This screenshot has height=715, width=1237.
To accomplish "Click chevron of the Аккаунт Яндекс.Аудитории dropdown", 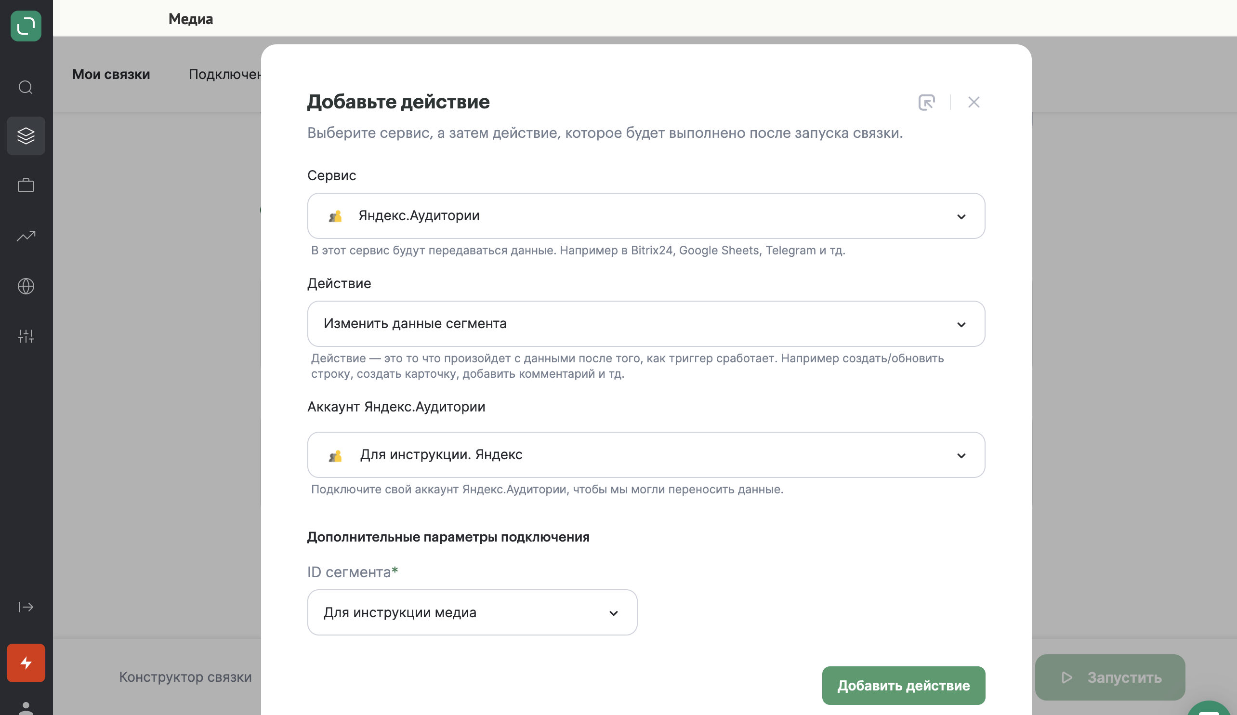I will tap(961, 456).
